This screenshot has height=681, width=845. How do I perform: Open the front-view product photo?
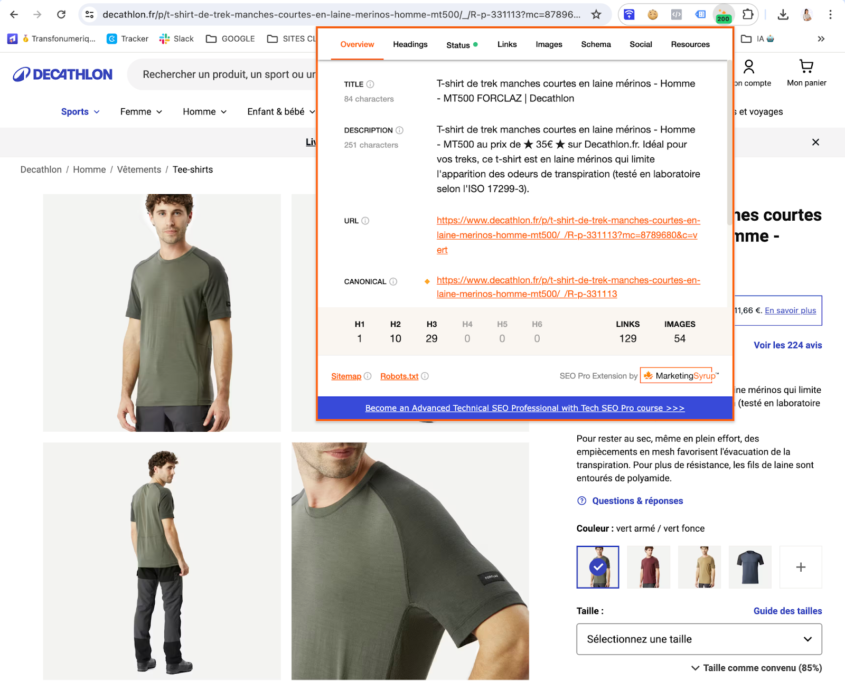click(162, 313)
